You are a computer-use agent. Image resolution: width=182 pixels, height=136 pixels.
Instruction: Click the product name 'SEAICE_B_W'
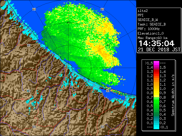click(148, 20)
